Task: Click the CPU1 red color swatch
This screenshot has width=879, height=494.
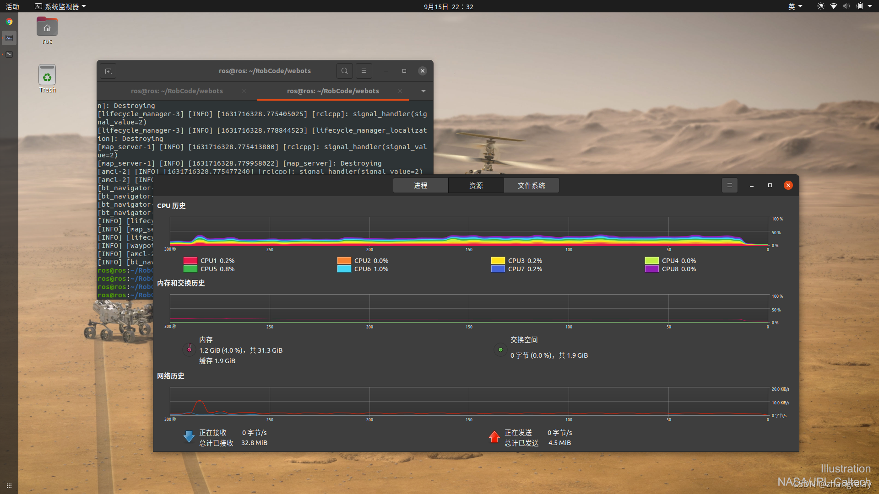Action: coord(190,261)
